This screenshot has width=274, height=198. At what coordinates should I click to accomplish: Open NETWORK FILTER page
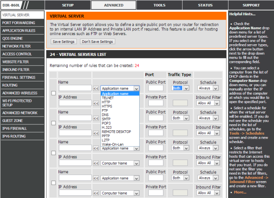click(23, 46)
